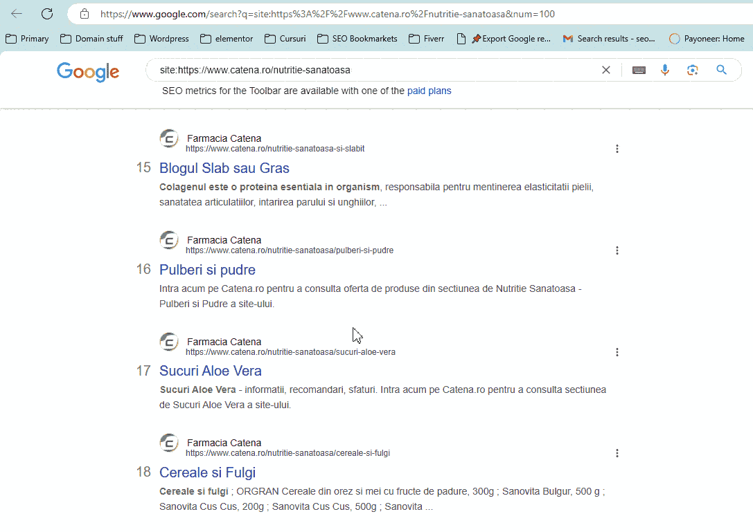The image size is (753, 532).
Task: Click the site info lock icon
Action: (85, 14)
